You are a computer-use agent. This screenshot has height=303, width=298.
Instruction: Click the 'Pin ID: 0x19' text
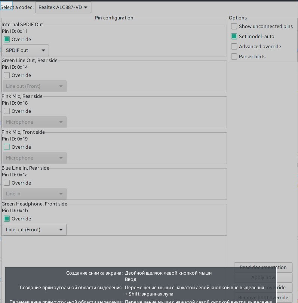point(15,139)
